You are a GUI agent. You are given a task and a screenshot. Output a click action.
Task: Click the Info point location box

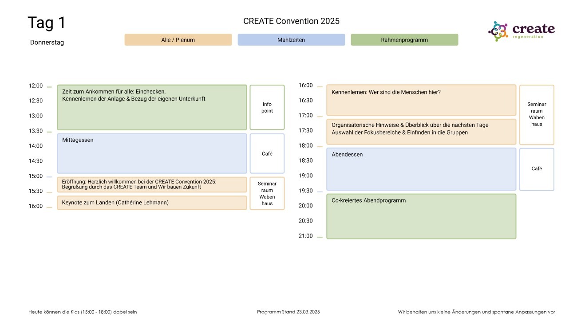(x=267, y=107)
